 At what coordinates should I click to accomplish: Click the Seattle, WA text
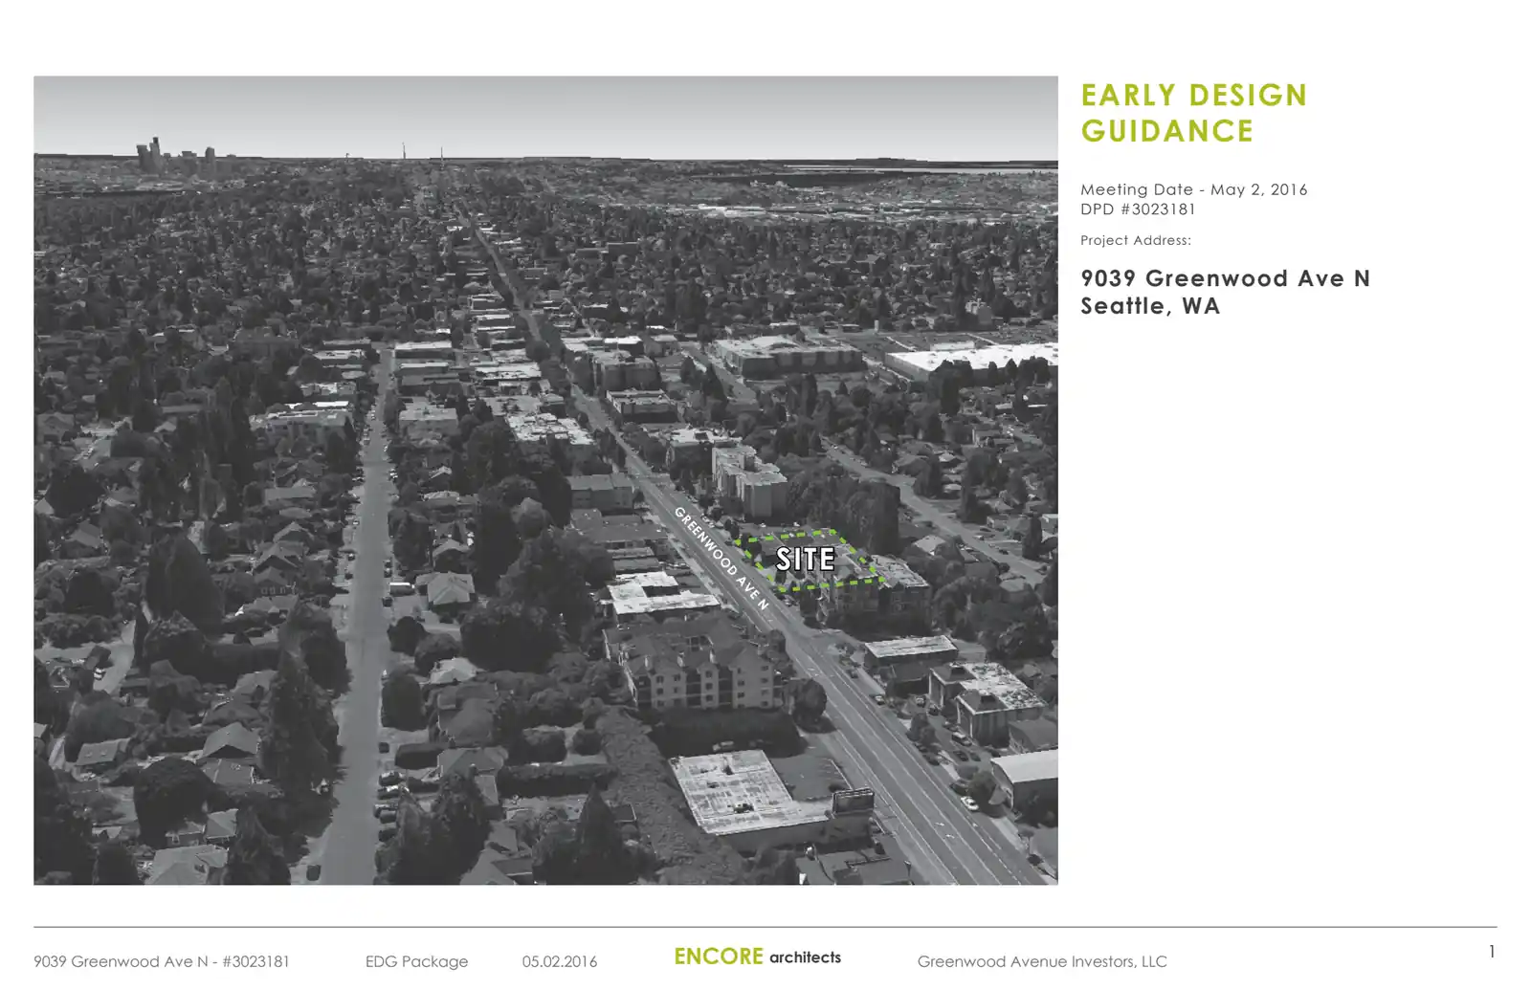(x=1150, y=306)
